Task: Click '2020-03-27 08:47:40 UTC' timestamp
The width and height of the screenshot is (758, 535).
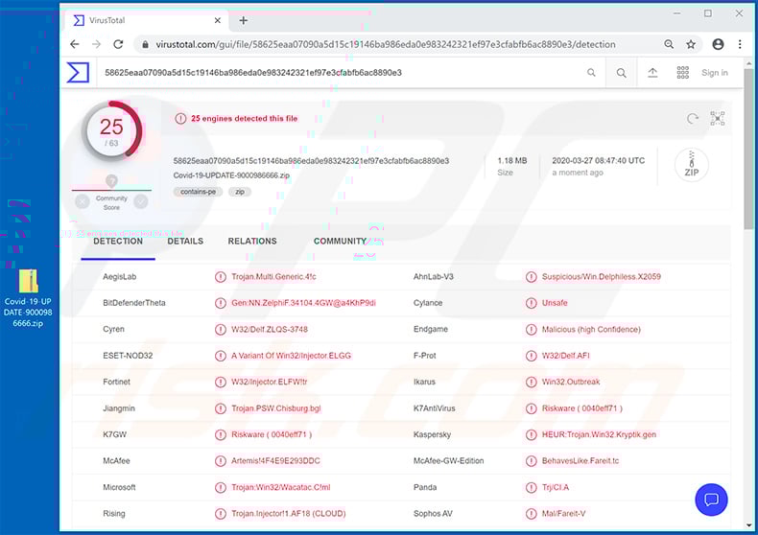Action: tap(599, 160)
